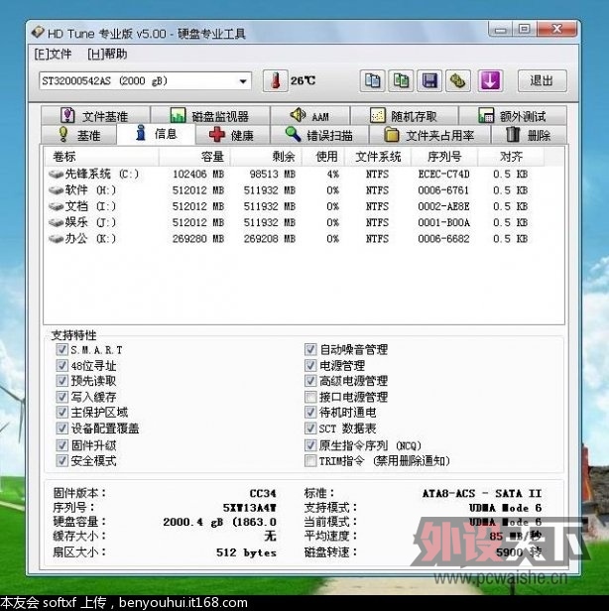Toggle the 安全模式 checkbox
This screenshot has width=609, height=611.
point(61,460)
